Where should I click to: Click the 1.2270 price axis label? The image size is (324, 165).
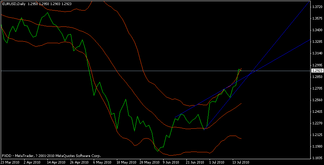point(317,123)
